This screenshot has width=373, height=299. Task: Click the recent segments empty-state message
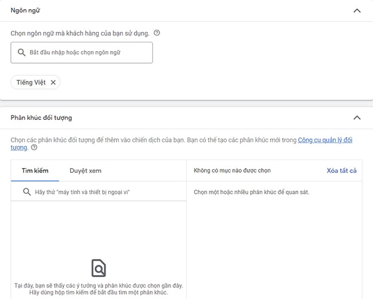coord(99,289)
